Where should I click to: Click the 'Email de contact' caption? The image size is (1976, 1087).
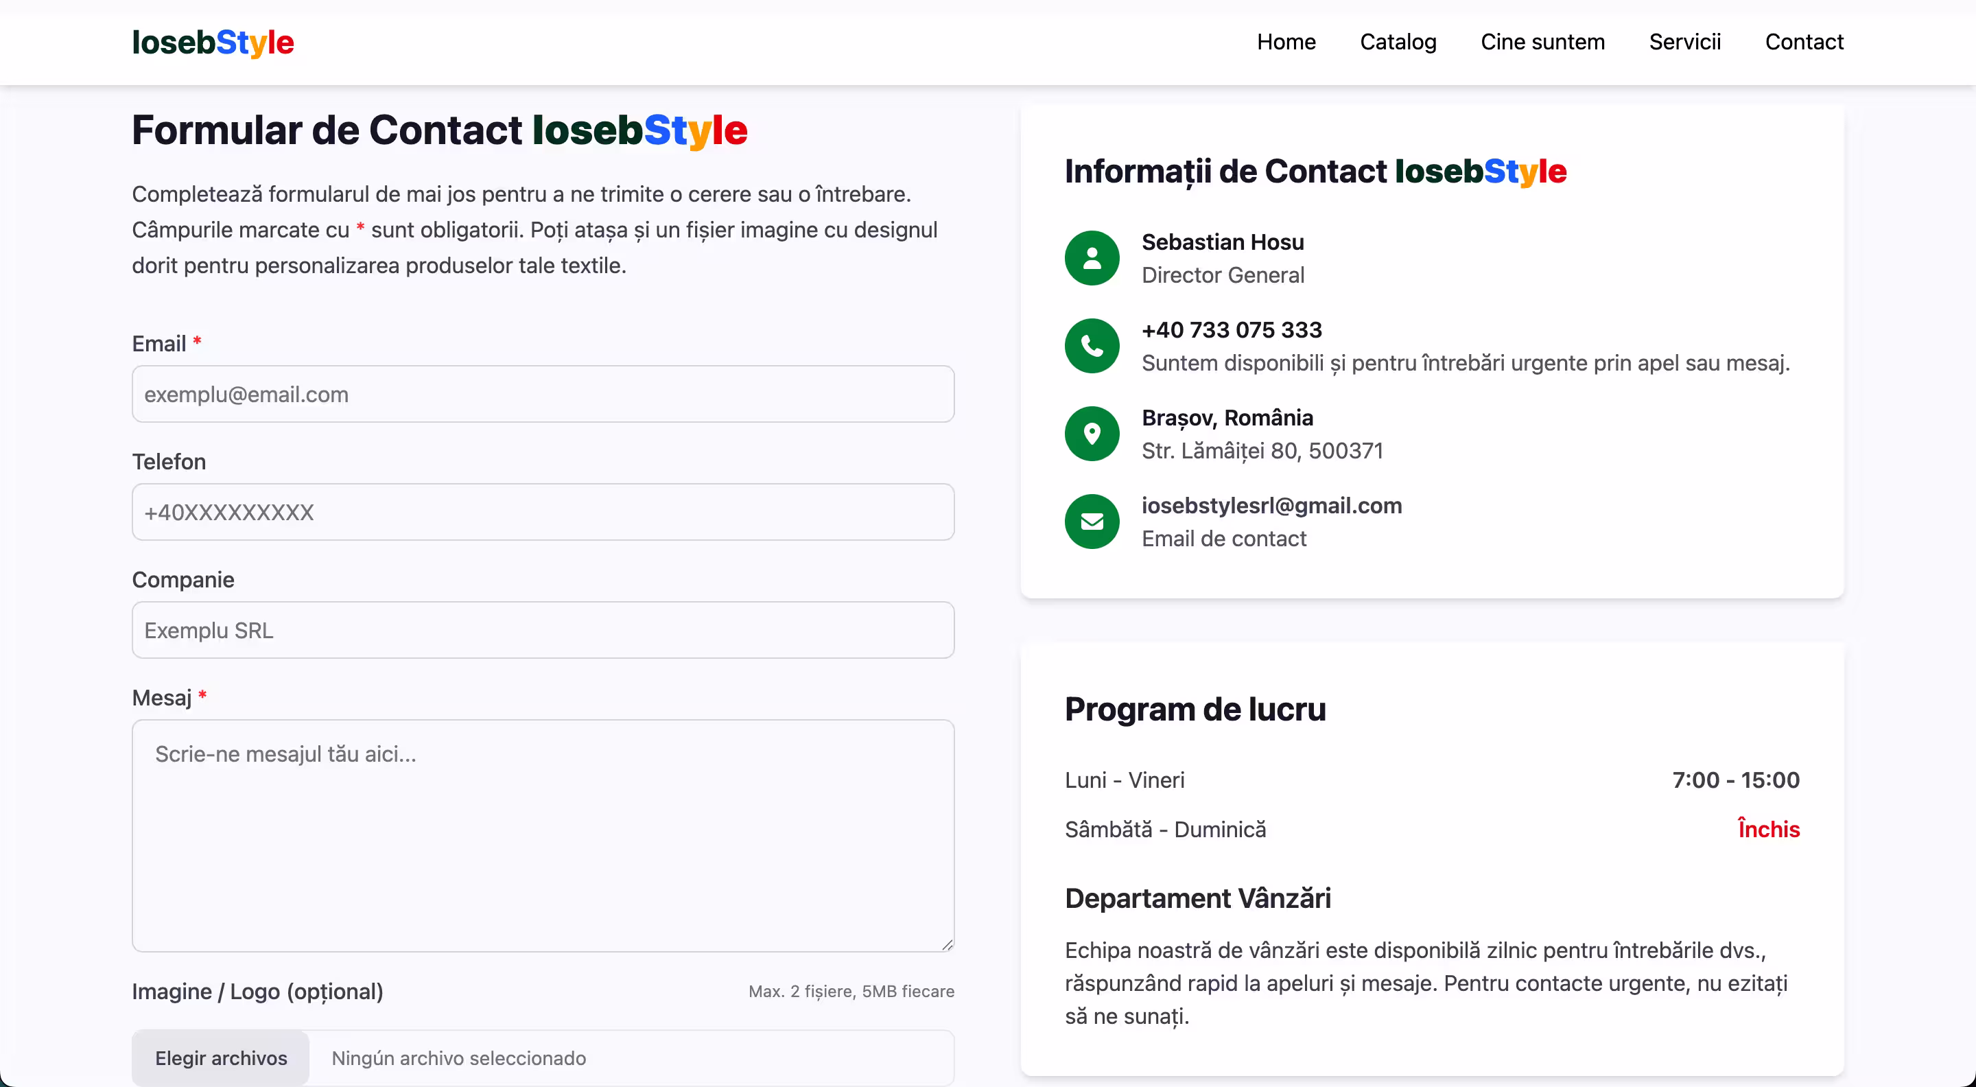[1223, 539]
